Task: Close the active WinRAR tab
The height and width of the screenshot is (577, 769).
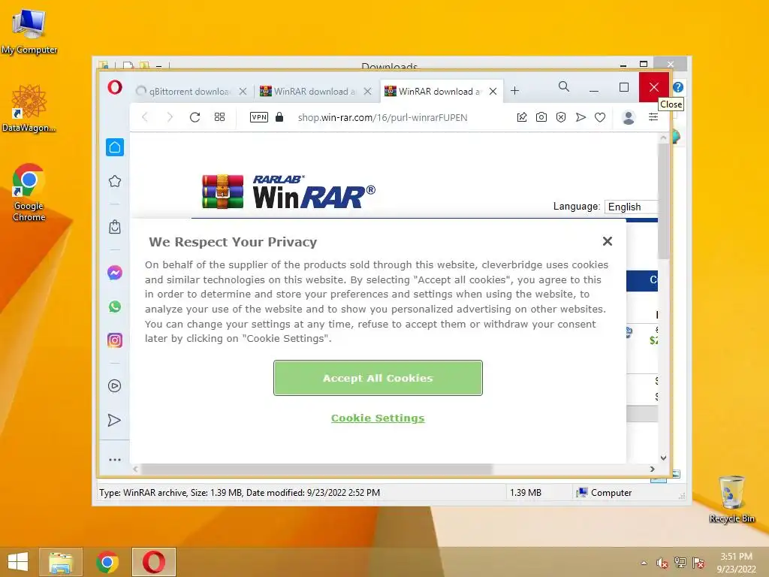Action: [493, 91]
